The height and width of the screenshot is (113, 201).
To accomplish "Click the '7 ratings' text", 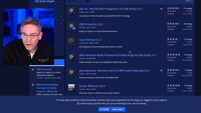I will pos(188,70).
